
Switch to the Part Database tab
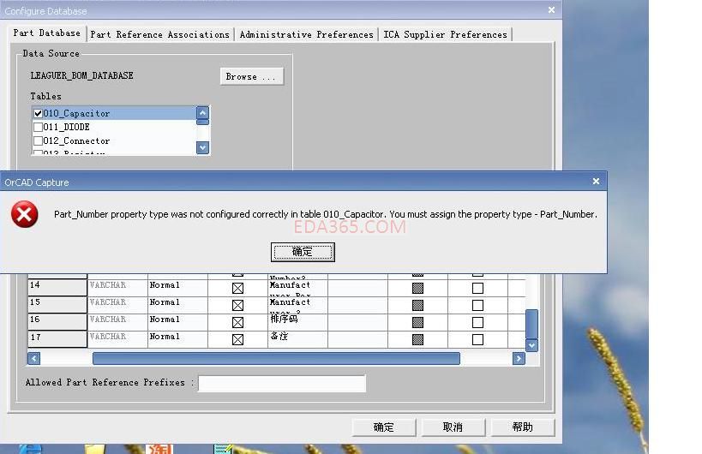tap(47, 33)
